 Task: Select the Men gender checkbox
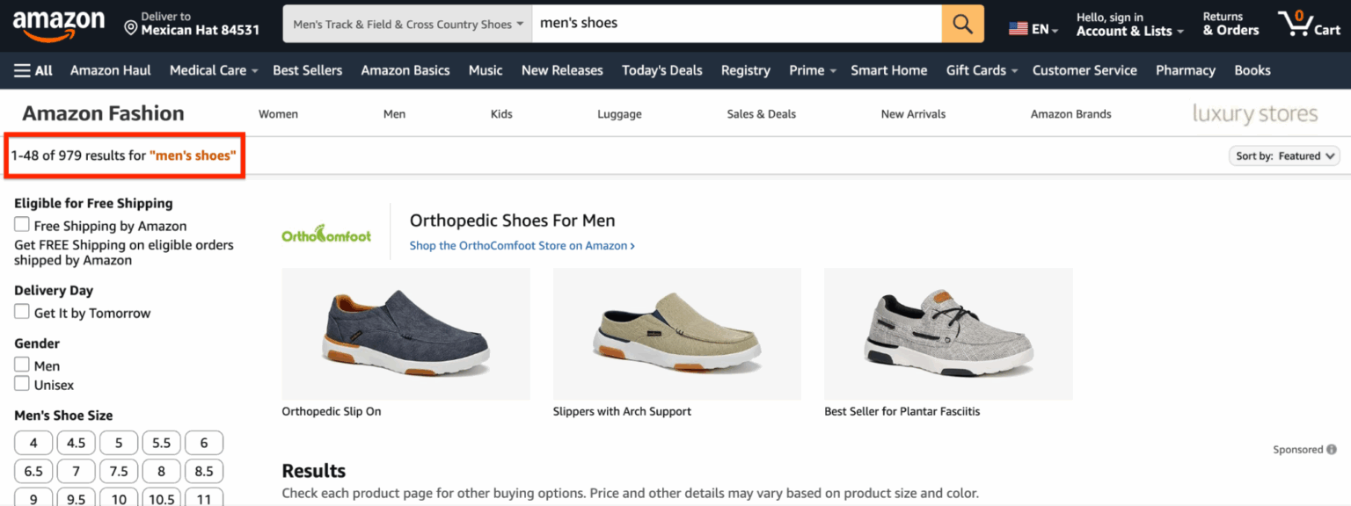tap(21, 365)
